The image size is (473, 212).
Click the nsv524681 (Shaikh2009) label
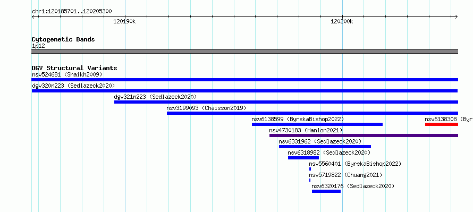[x=67, y=74]
